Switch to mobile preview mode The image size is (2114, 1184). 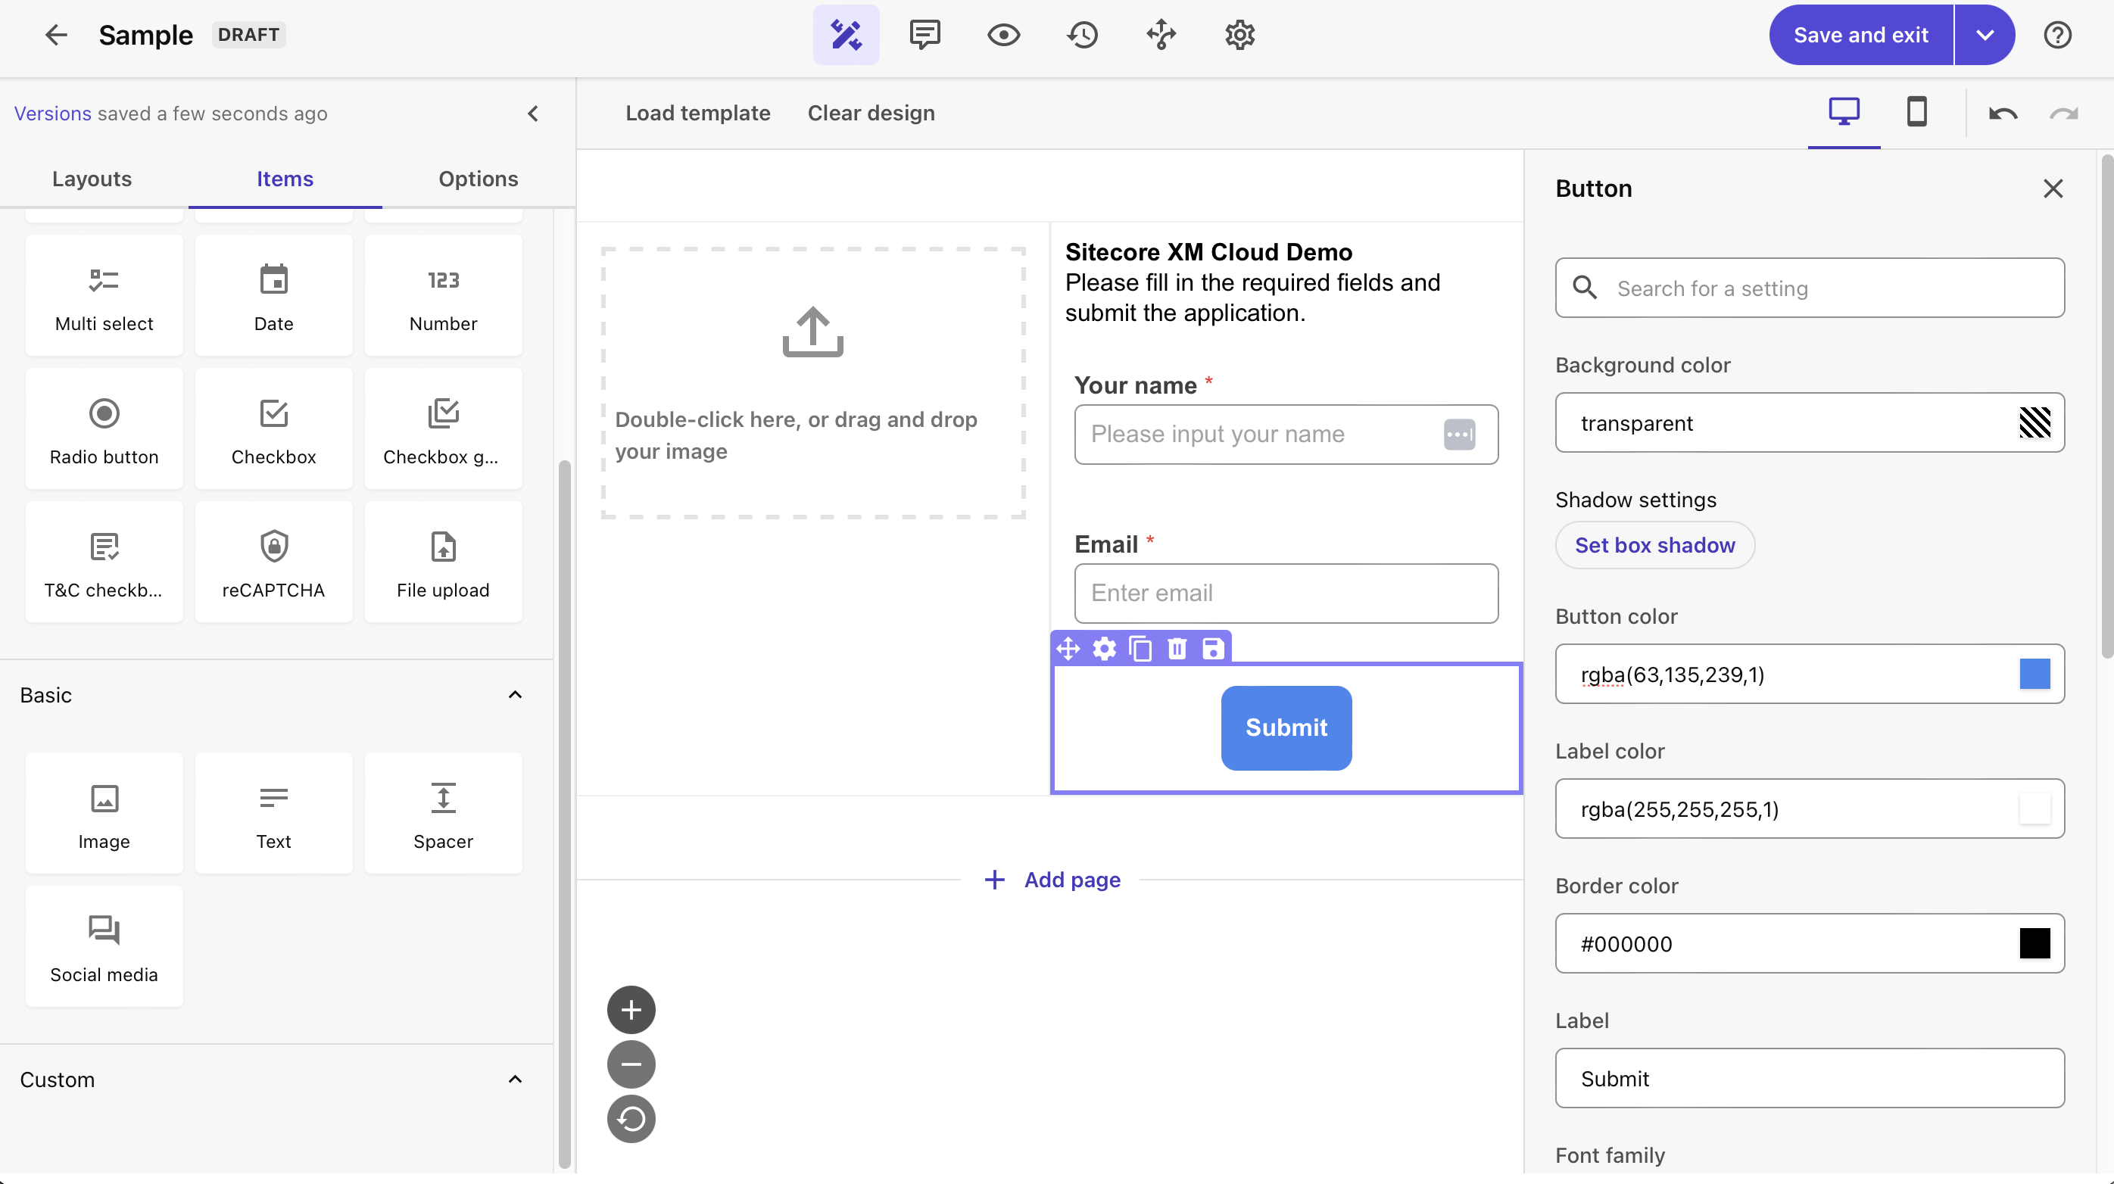pos(1917,112)
